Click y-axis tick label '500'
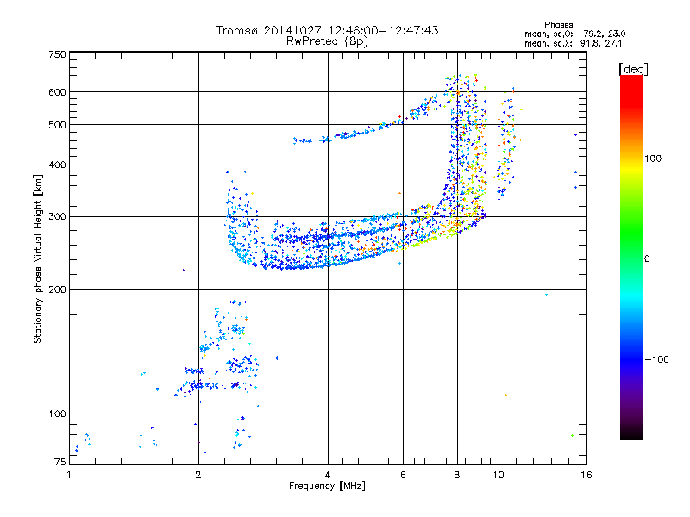Screen dimensions: 690x517 coord(57,125)
